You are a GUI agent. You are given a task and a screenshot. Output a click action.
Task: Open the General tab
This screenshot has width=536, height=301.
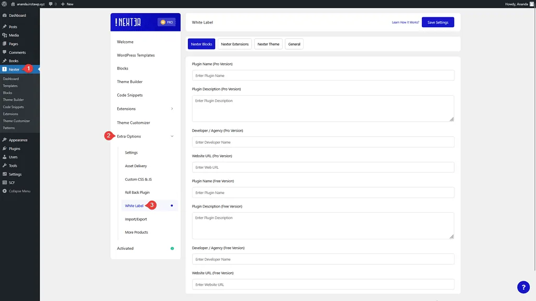[x=294, y=44]
